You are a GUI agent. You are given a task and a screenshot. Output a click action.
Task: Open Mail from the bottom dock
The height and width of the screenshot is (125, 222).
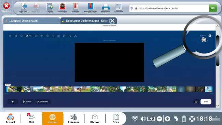coord(31,118)
